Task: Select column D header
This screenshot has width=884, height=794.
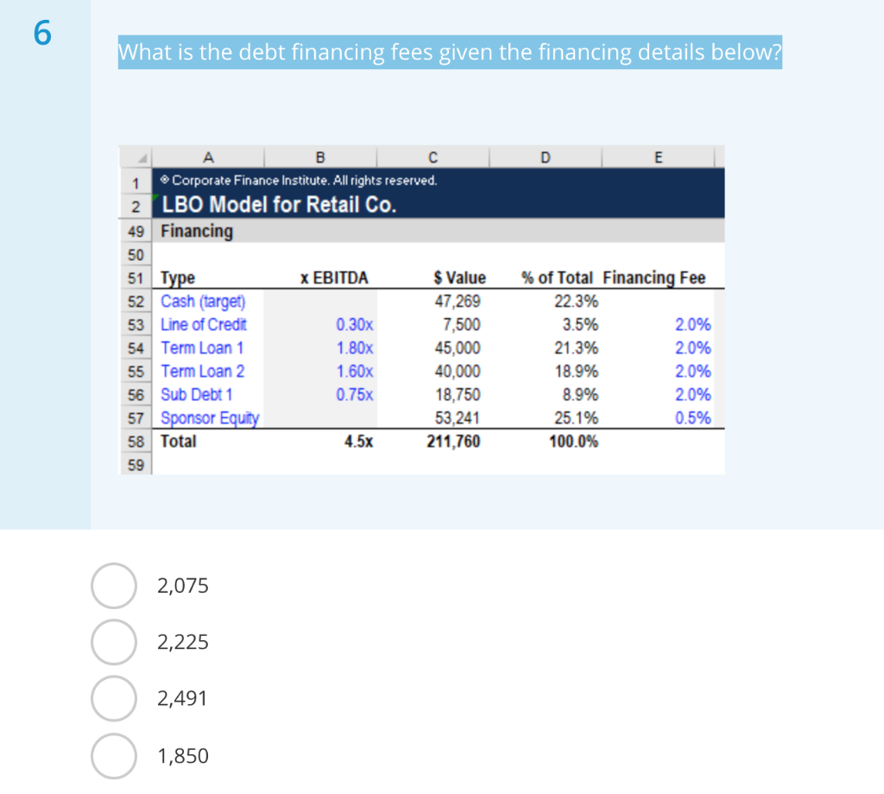Action: 546,157
